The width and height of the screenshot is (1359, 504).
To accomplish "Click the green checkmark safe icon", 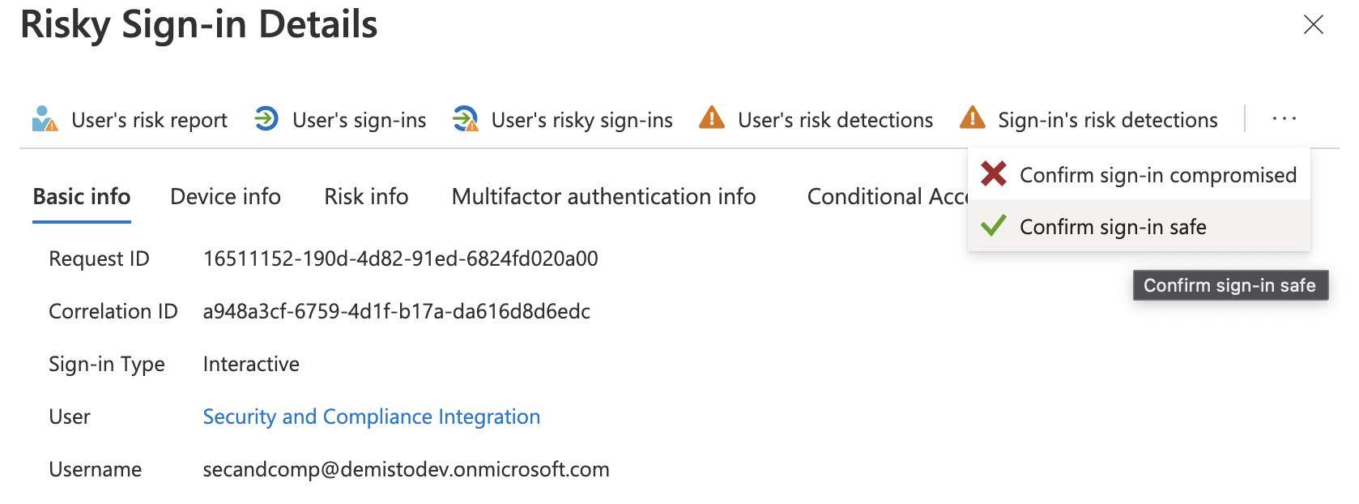I will pyautogui.click(x=994, y=226).
